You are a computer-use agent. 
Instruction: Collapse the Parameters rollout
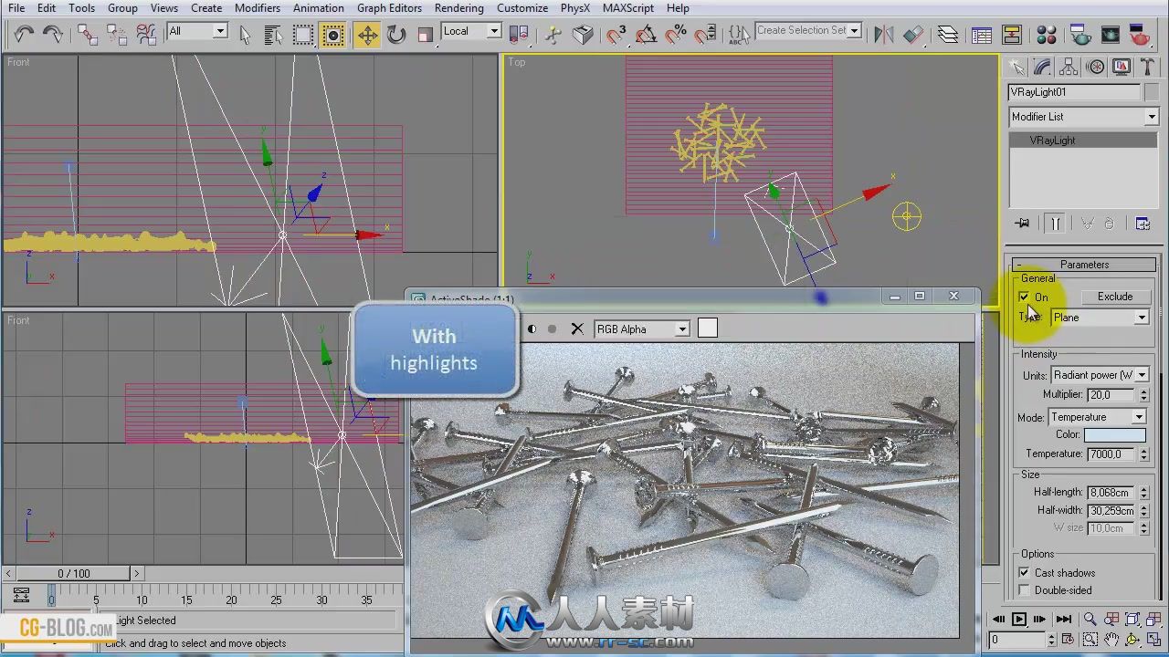(x=1084, y=265)
